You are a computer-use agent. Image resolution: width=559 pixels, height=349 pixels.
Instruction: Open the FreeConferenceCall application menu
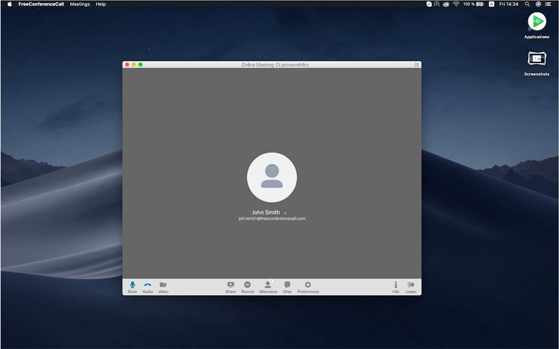click(x=43, y=4)
